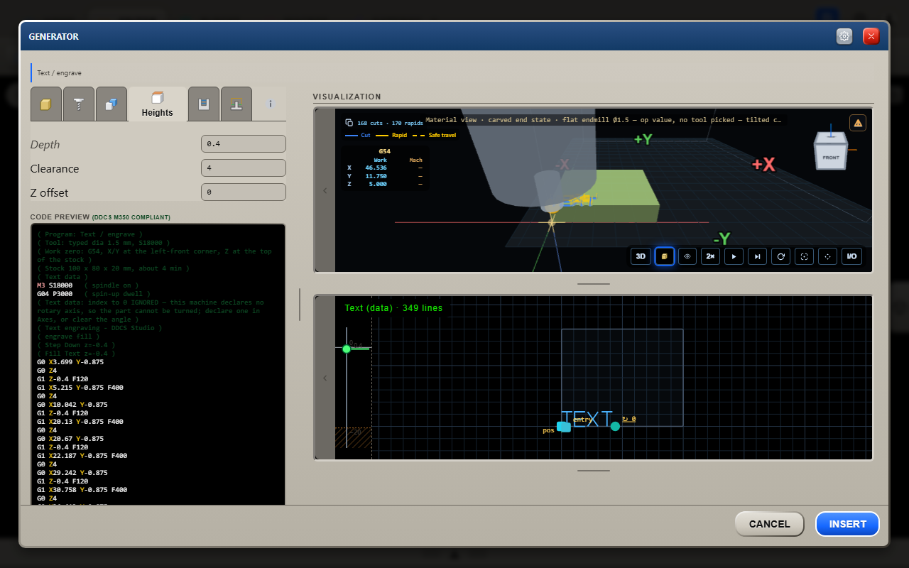Toggle the 3D view button

pos(641,256)
